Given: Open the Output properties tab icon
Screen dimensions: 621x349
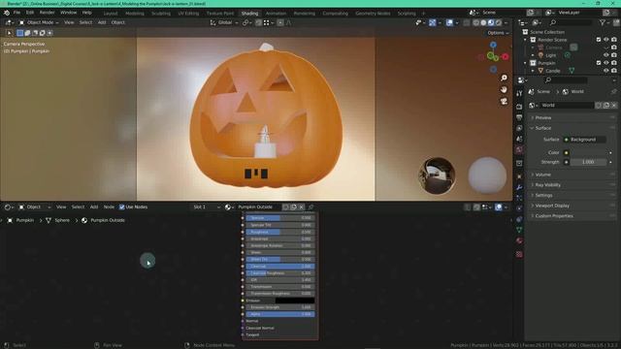Looking at the screenshot, I should 519,117.
